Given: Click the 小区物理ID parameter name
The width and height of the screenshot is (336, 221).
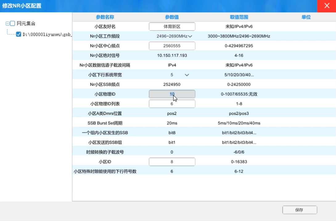Looking at the screenshot, I should [105, 94].
